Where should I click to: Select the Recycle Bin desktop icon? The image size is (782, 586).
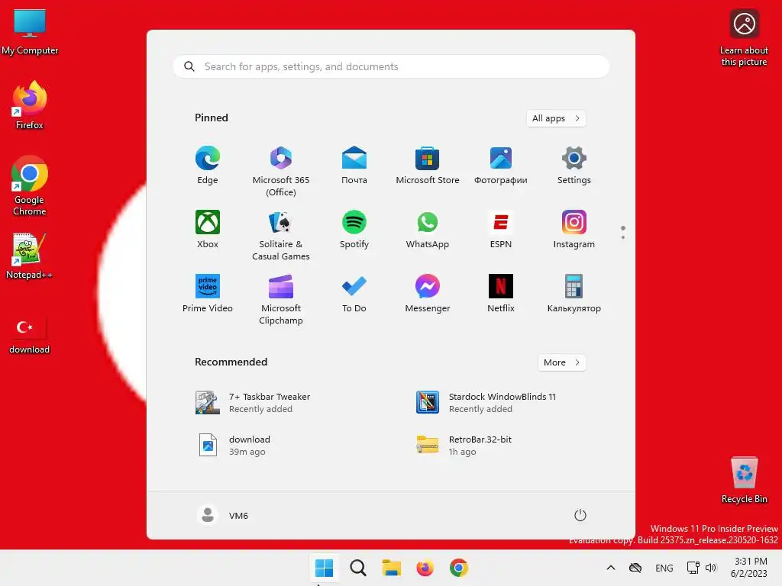pos(744,481)
